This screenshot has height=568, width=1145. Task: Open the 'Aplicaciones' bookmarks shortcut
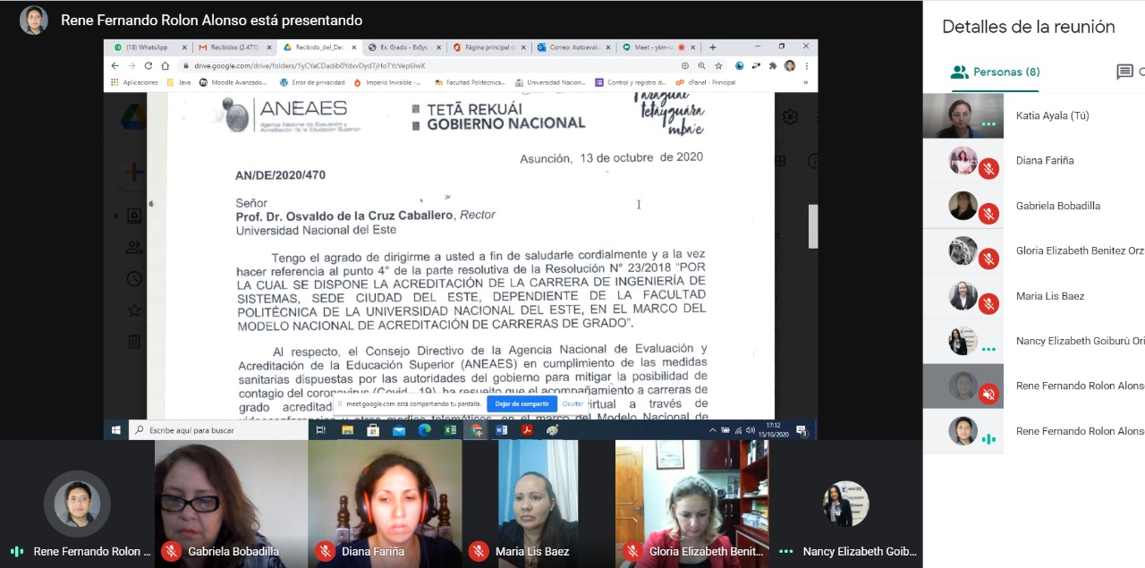point(134,82)
